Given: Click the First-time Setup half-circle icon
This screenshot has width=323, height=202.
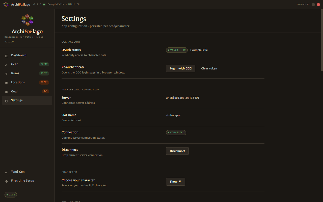Looking at the screenshot, I should (6, 181).
